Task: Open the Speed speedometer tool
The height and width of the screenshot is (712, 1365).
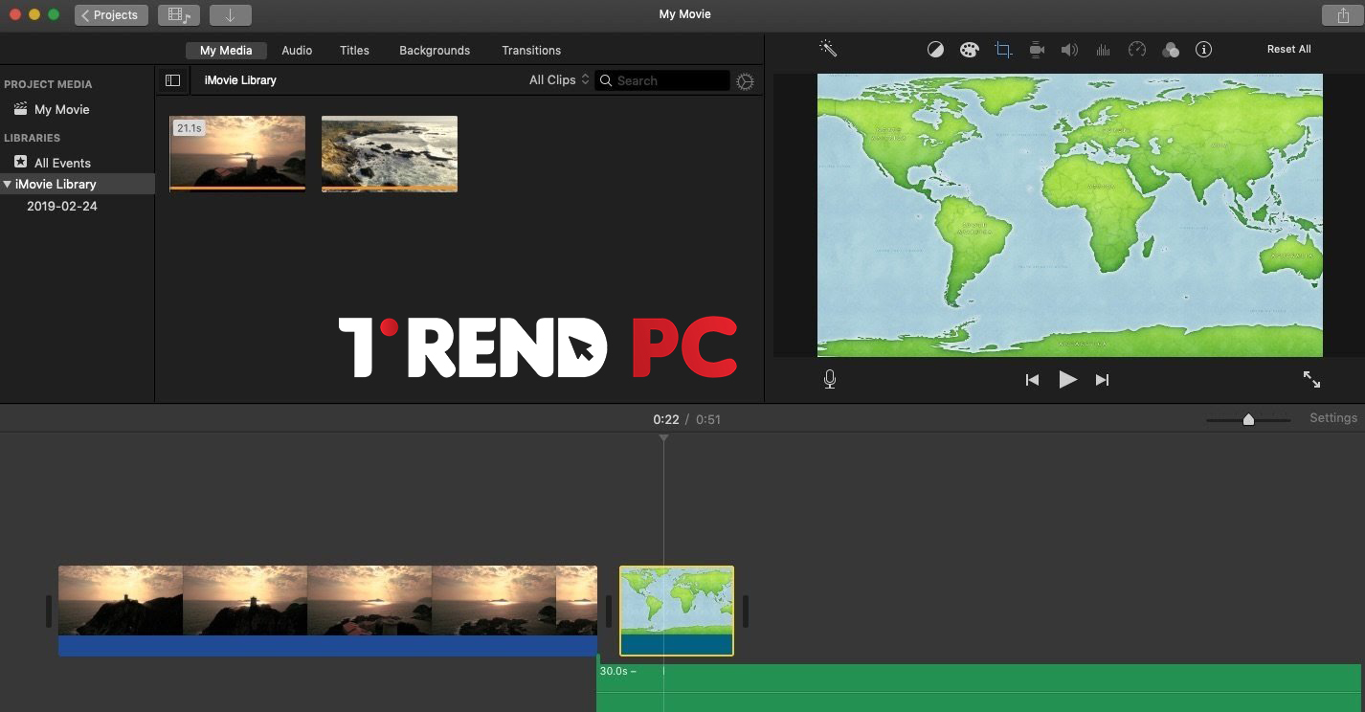Action: pyautogui.click(x=1137, y=50)
